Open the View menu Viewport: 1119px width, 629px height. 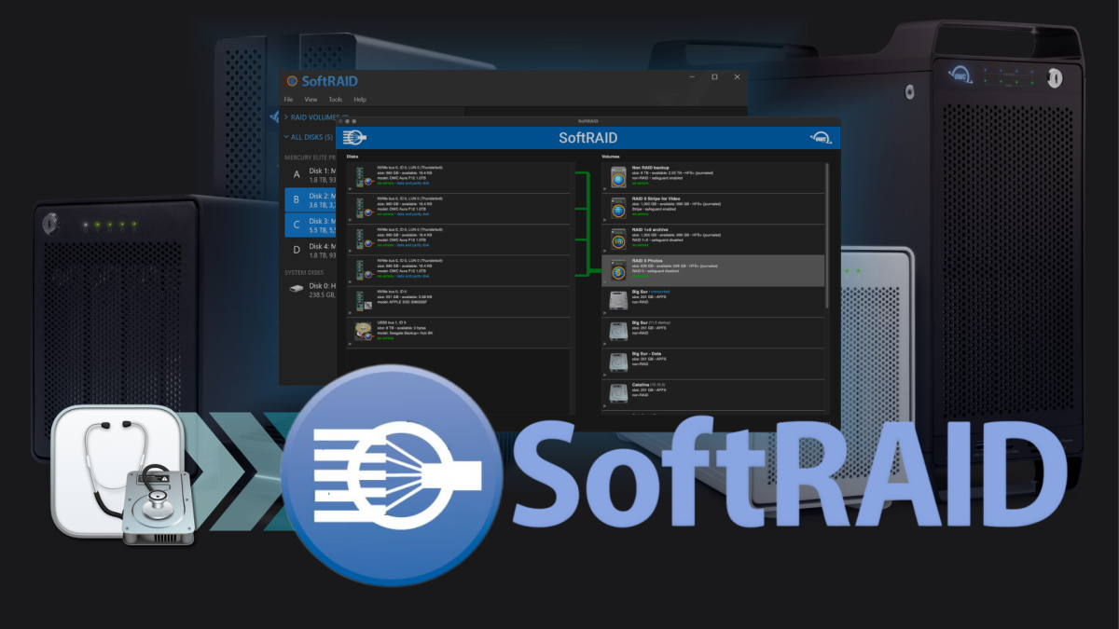click(x=311, y=99)
